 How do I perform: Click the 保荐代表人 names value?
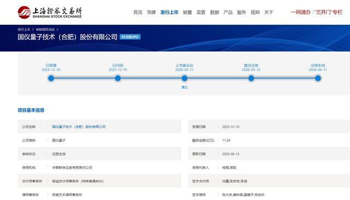coord(229,167)
